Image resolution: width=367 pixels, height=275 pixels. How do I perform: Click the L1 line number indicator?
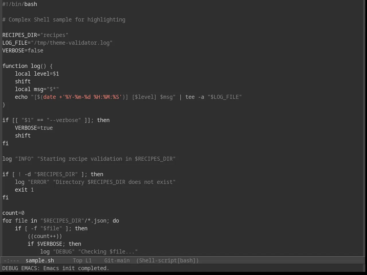[89, 261]
